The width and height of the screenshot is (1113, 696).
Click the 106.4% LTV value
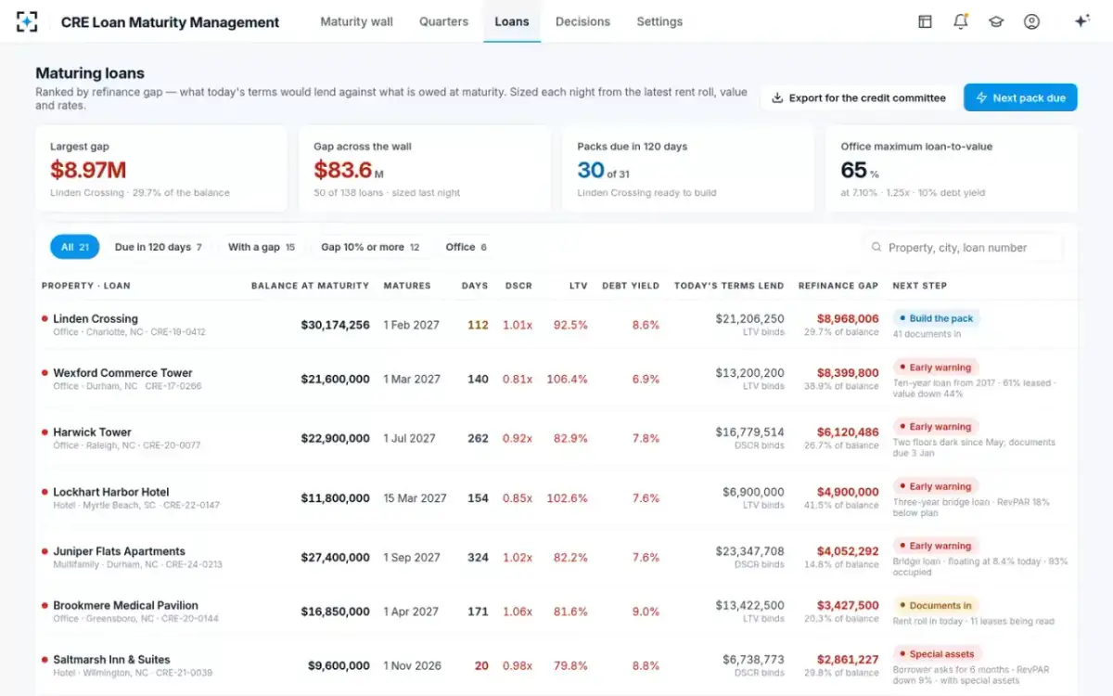(567, 379)
